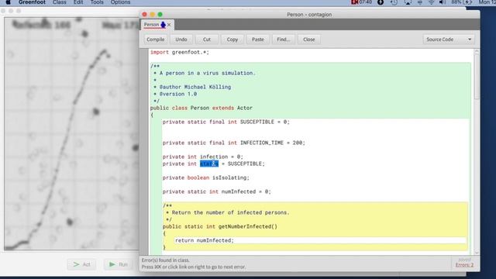Click 'public class Person extends Actor' line
496x279 pixels.
(201, 108)
